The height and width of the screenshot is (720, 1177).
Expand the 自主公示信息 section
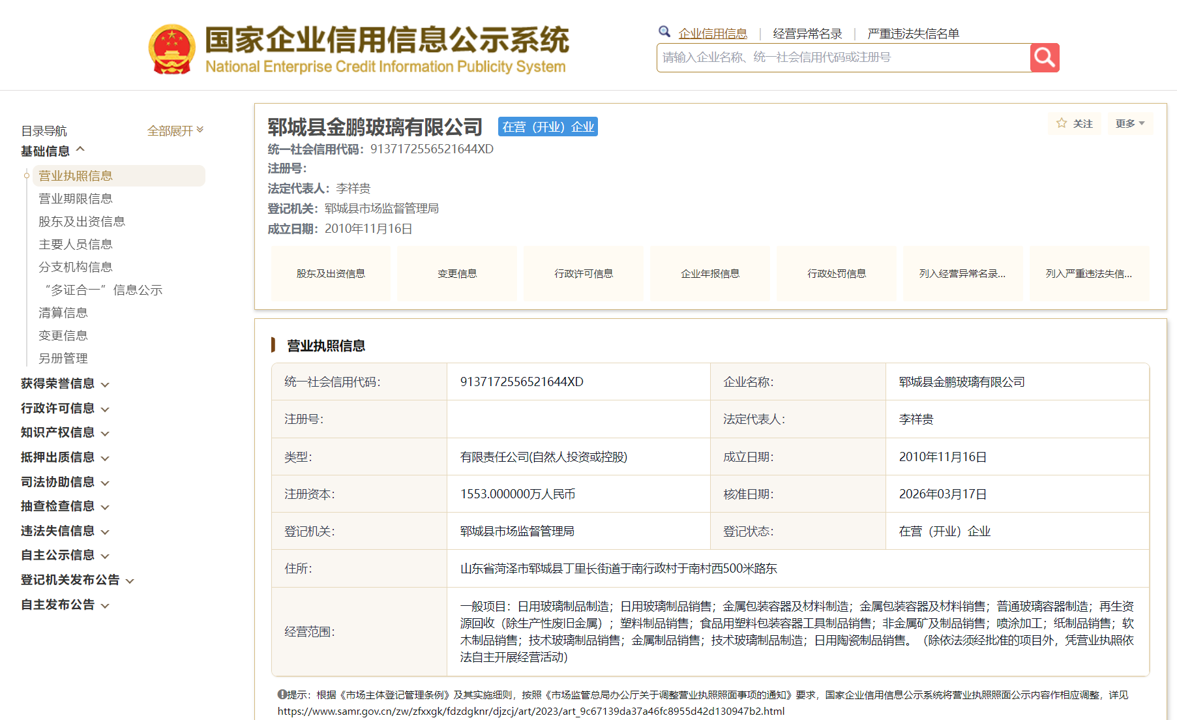pyautogui.click(x=65, y=555)
